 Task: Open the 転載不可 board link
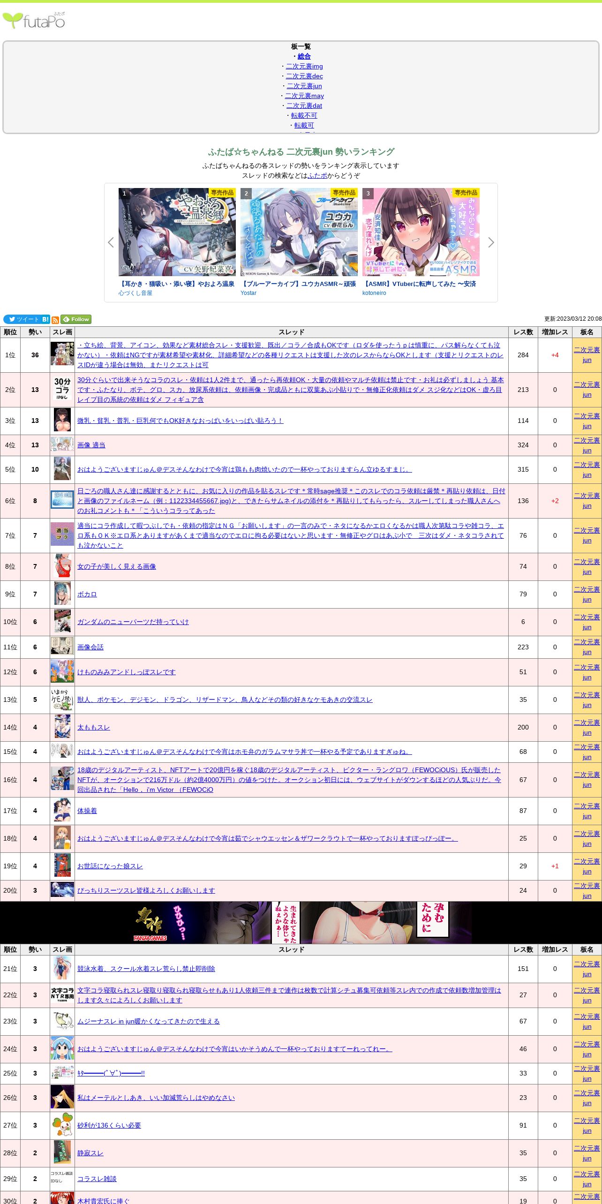304,115
